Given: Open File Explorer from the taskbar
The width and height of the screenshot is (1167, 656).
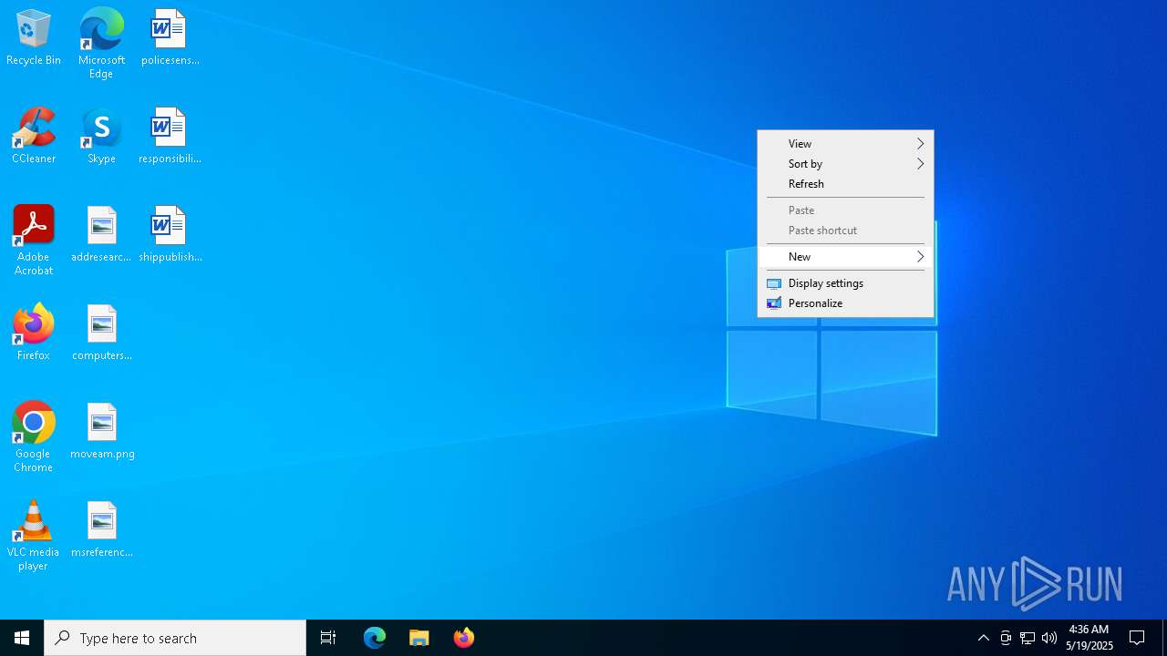Looking at the screenshot, I should [x=419, y=638].
